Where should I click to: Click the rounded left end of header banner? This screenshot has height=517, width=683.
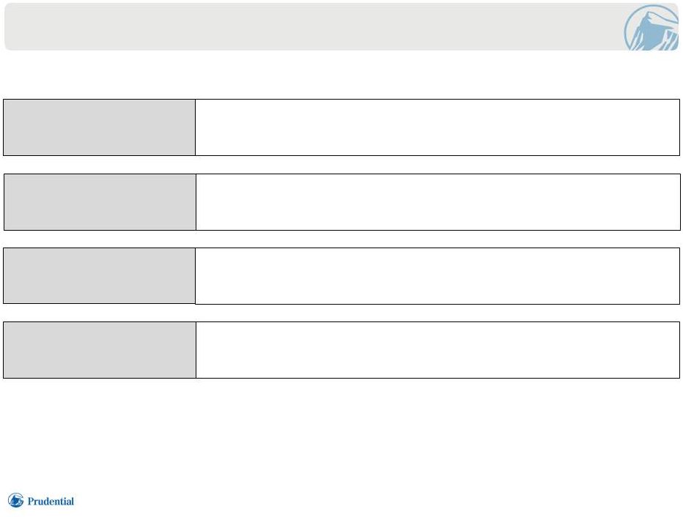point(10,26)
